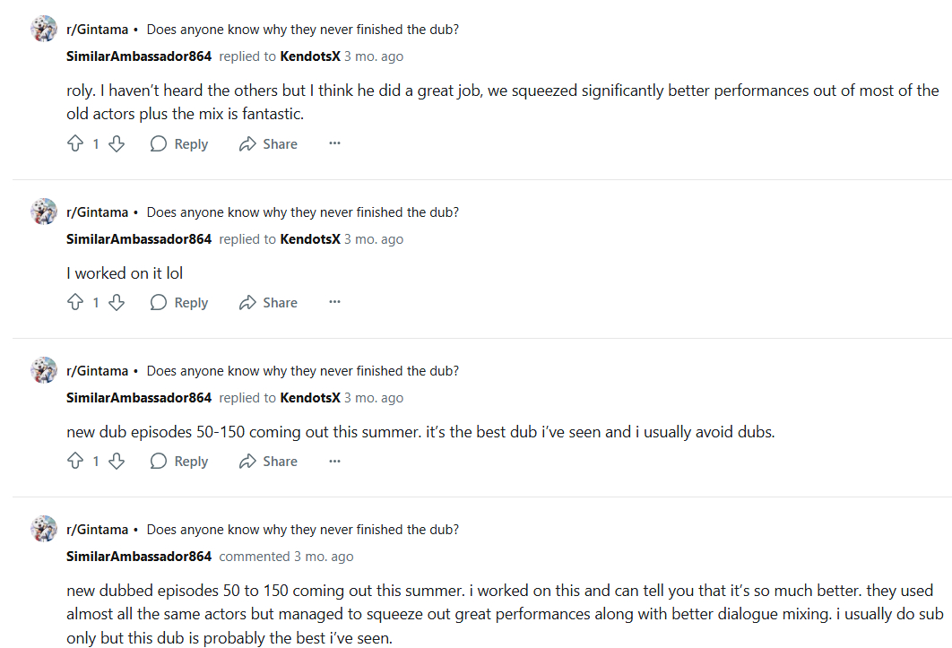This screenshot has height=648, width=952.
Task: Open post title link above 'I worked on it'
Action: click(x=302, y=212)
